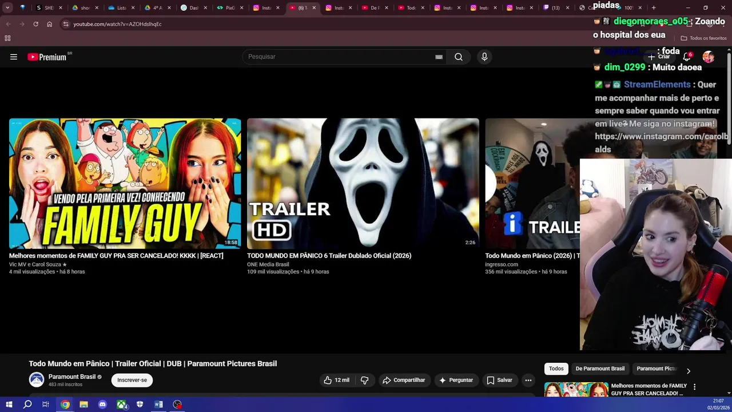Image resolution: width=732 pixels, height=412 pixels.
Task: Open File Explorer from taskbar
Action: 83,405
